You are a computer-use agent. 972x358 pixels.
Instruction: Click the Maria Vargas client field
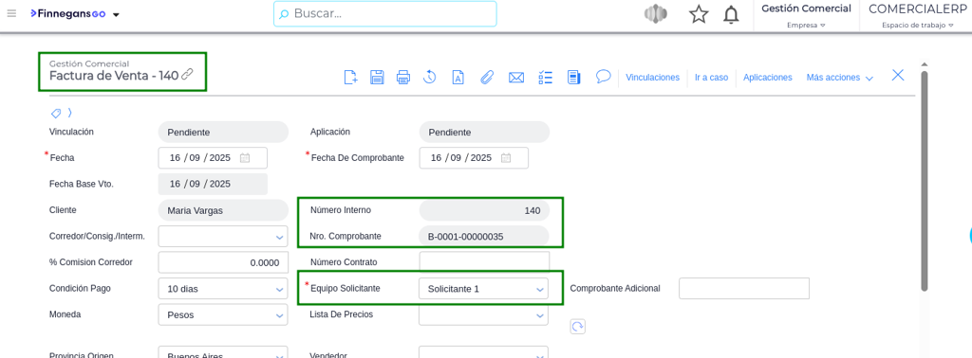tap(223, 210)
